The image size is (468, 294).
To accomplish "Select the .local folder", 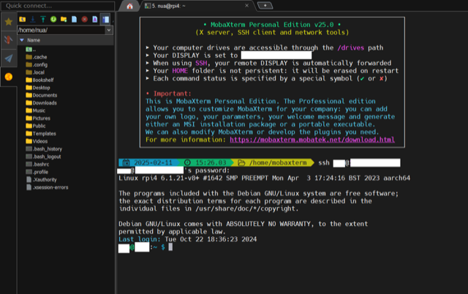I will (x=35, y=72).
